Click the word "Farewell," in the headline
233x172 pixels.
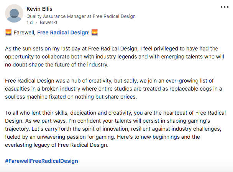[25, 32]
